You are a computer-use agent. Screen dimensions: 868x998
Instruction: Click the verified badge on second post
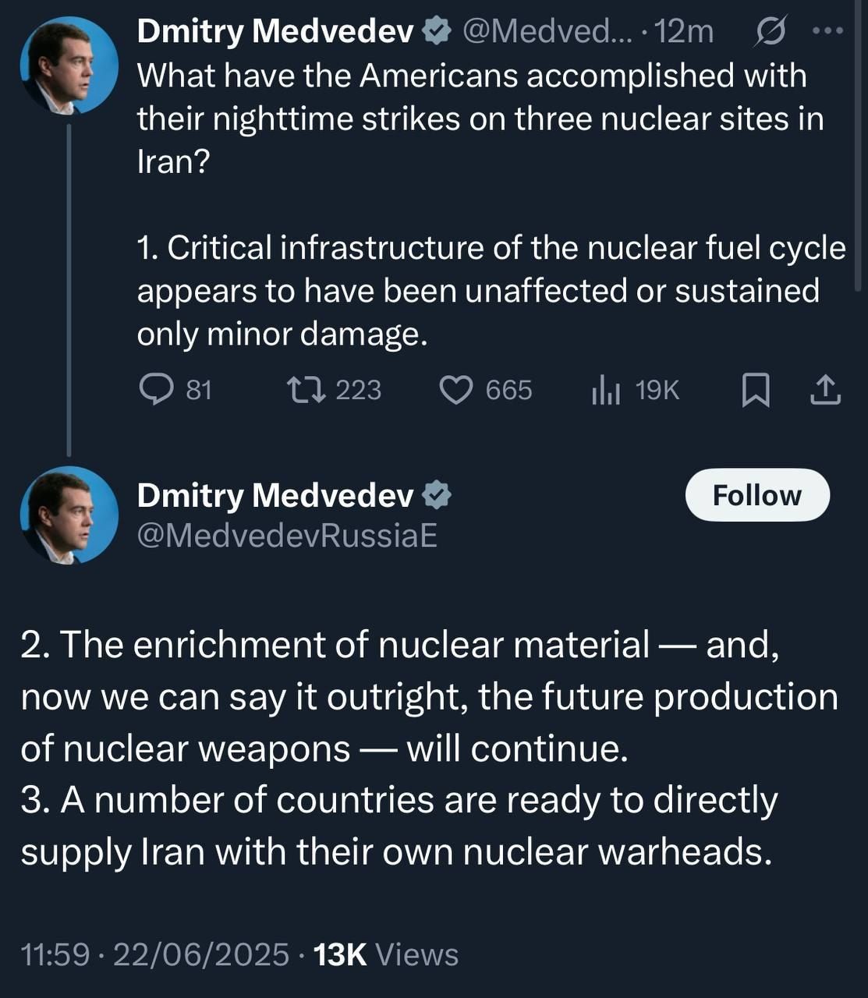tap(438, 495)
